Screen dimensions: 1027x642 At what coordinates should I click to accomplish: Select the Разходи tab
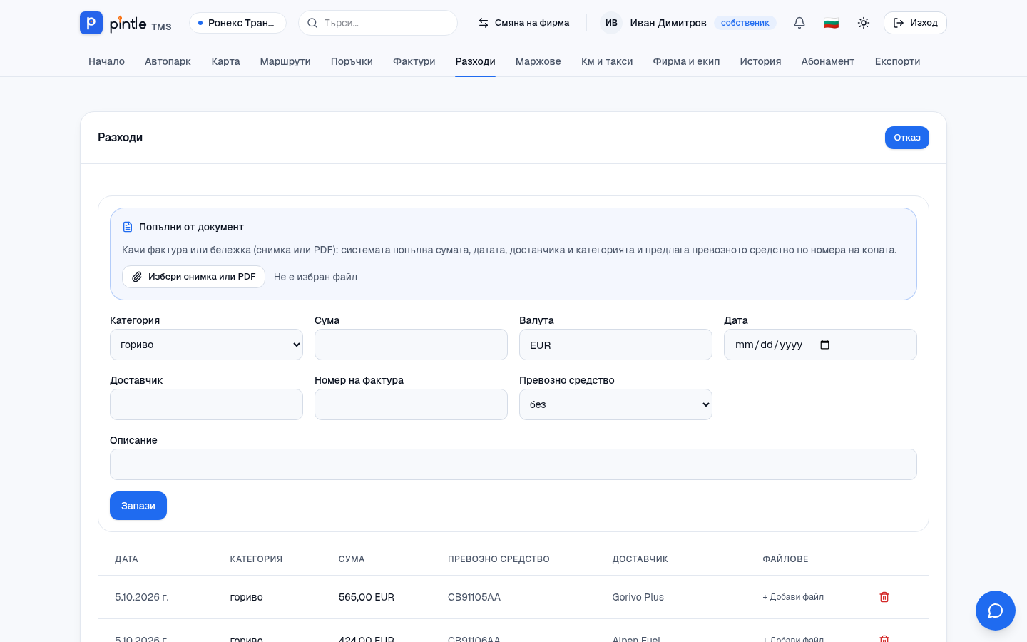point(476,61)
